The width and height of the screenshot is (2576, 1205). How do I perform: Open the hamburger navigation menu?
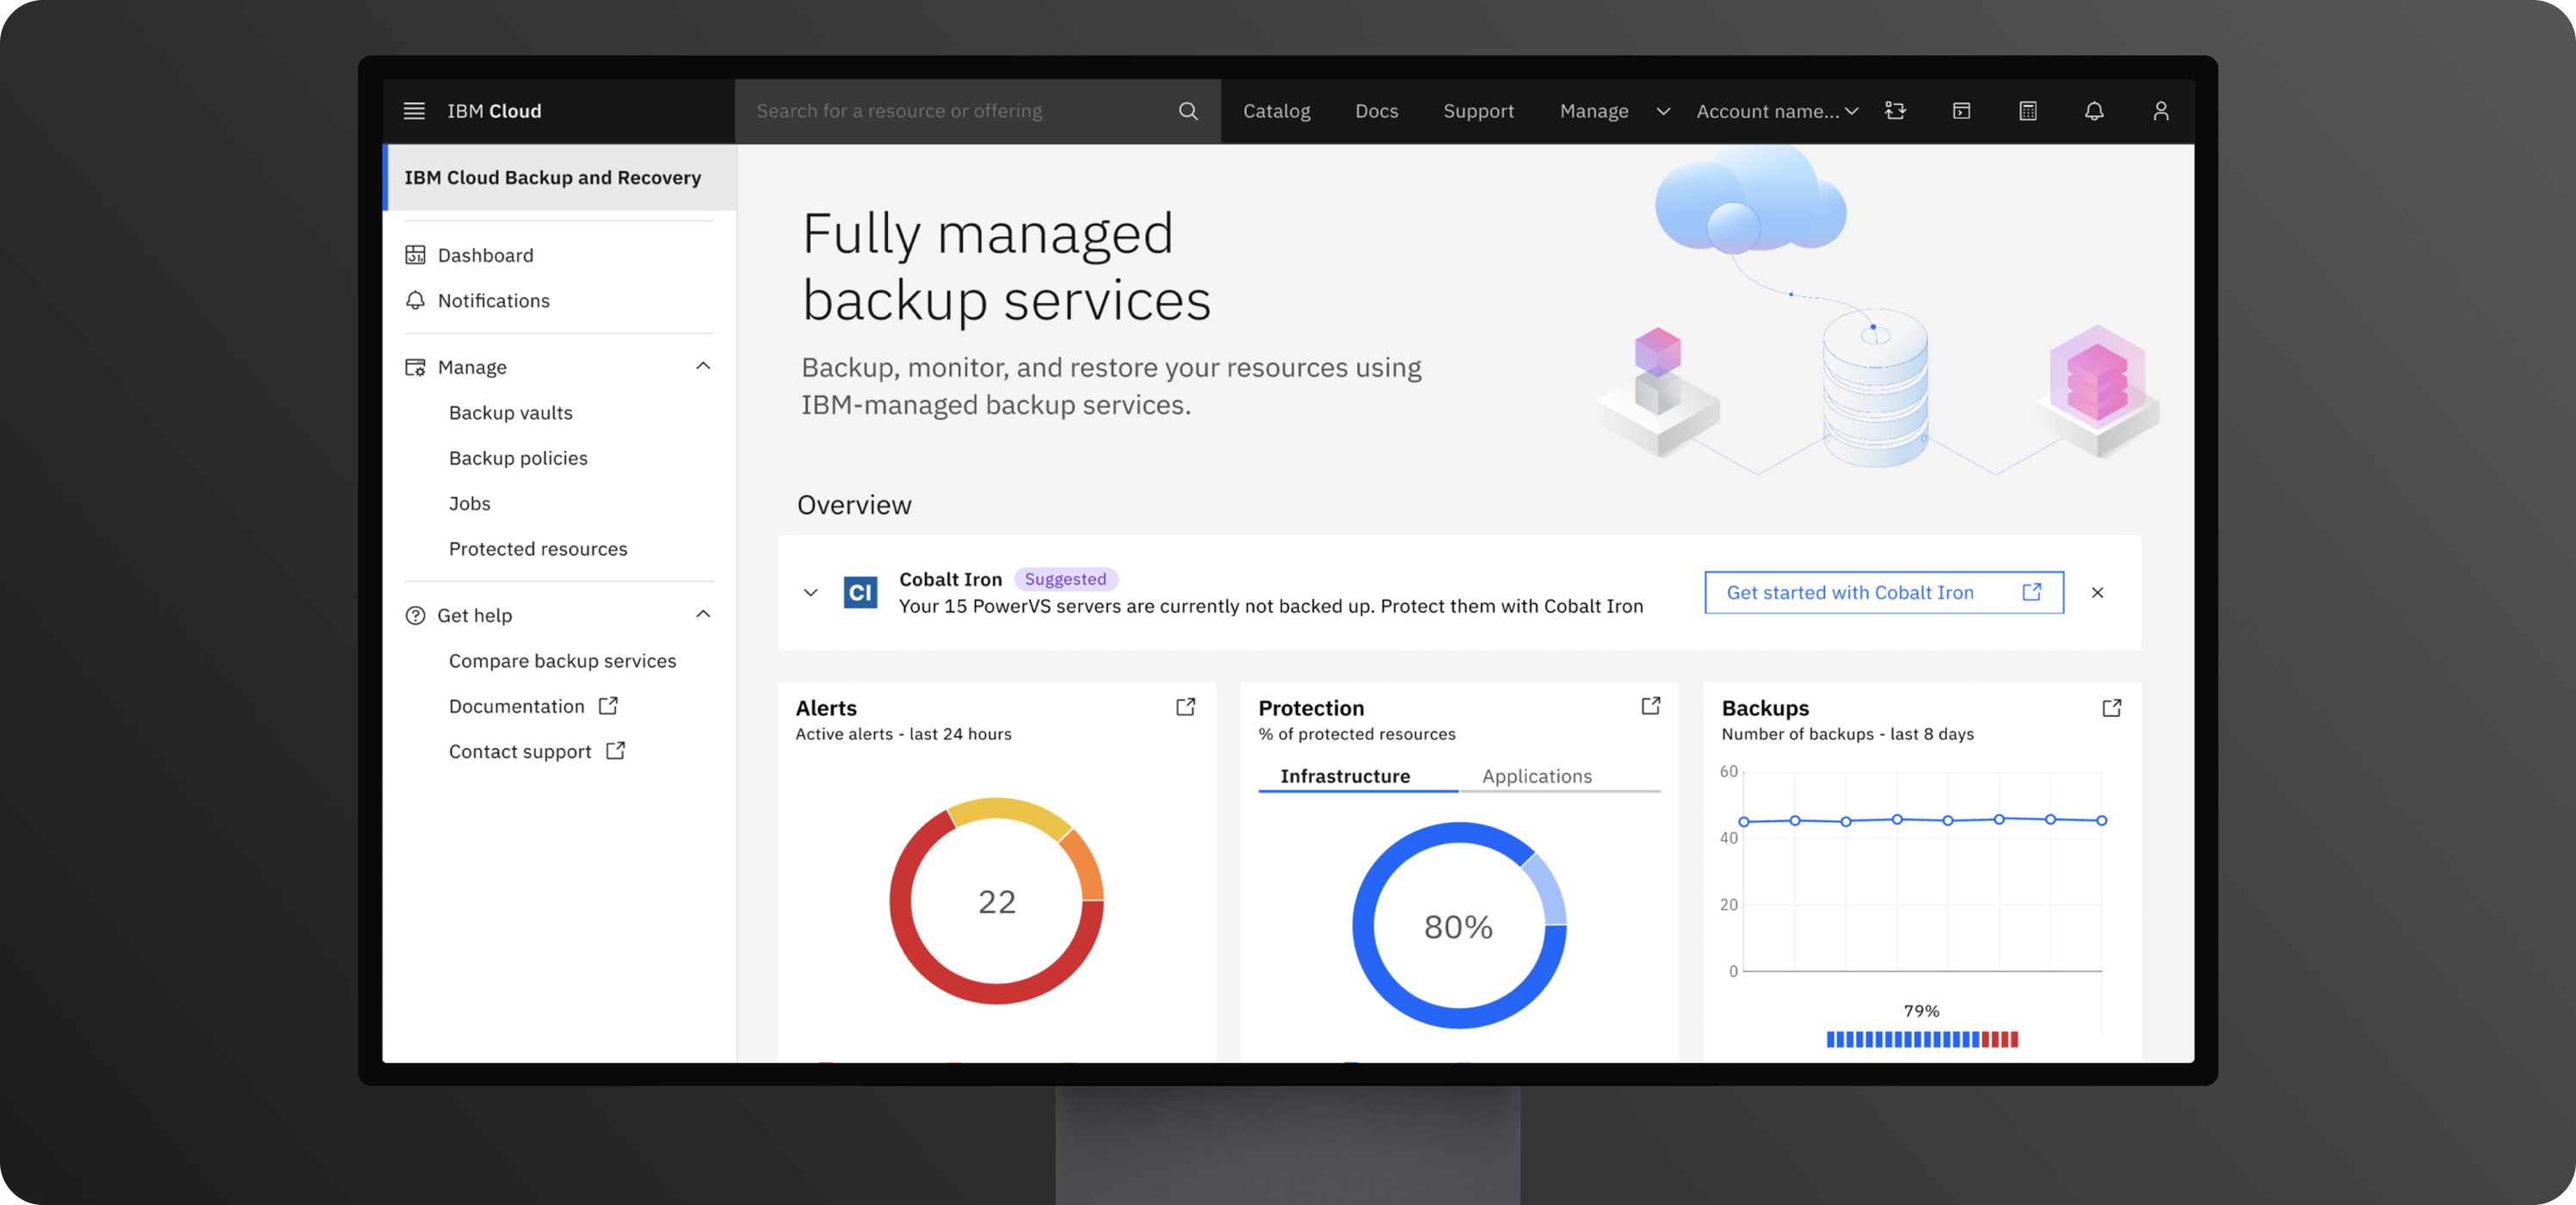pos(414,111)
